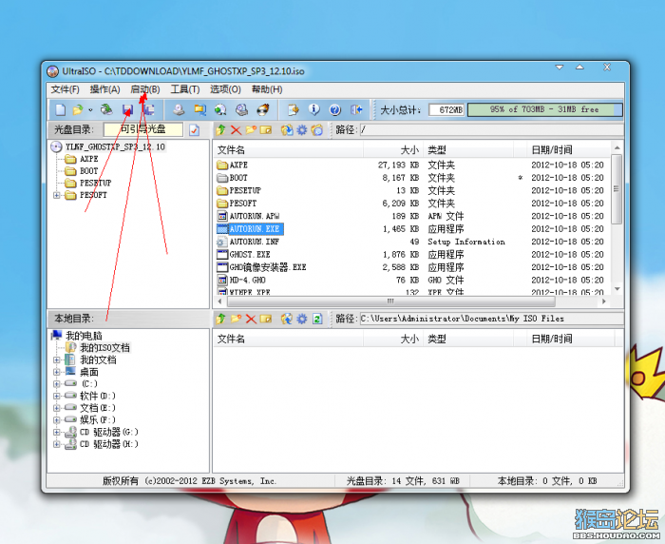Open the 文件(F) menu
The width and height of the screenshot is (665, 544).
(x=65, y=89)
